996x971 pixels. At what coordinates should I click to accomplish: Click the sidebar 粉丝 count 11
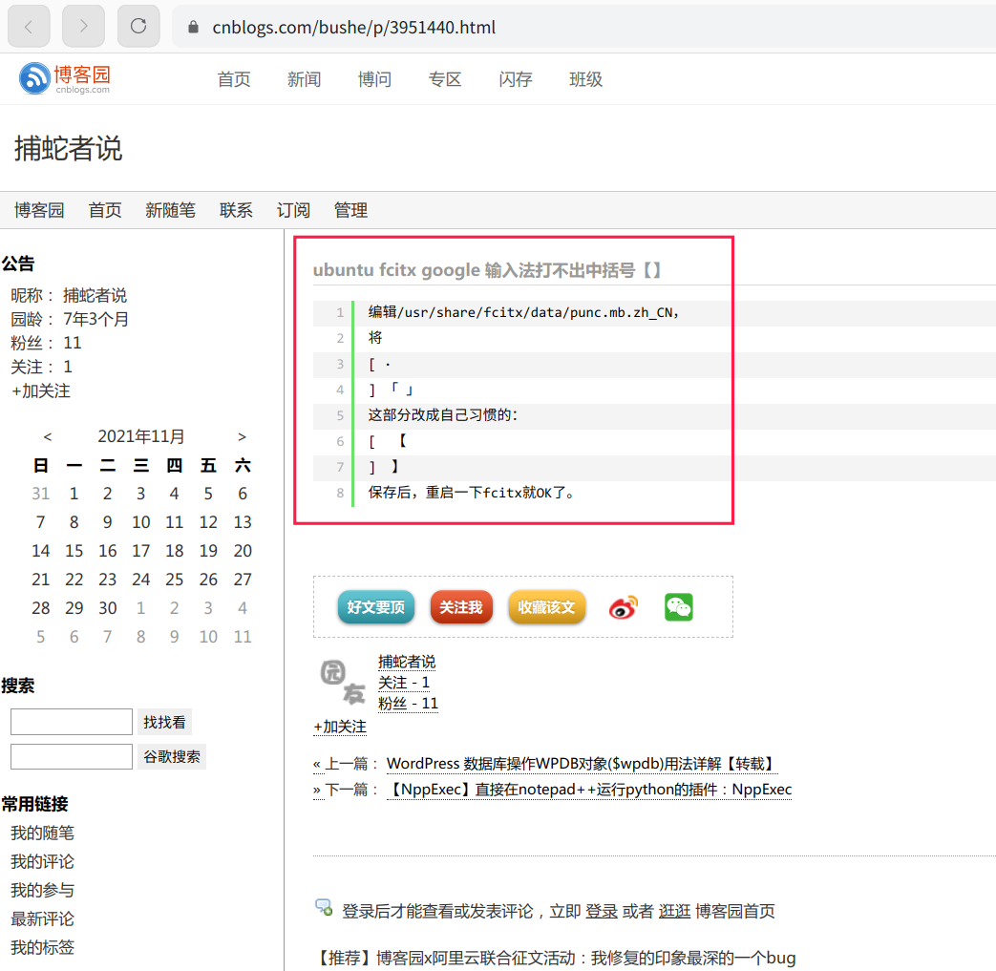pyautogui.click(x=73, y=344)
